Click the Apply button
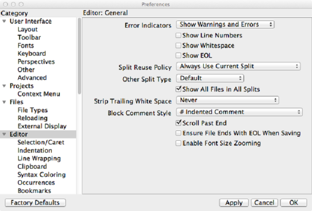The height and width of the screenshot is (211, 312). (234, 203)
